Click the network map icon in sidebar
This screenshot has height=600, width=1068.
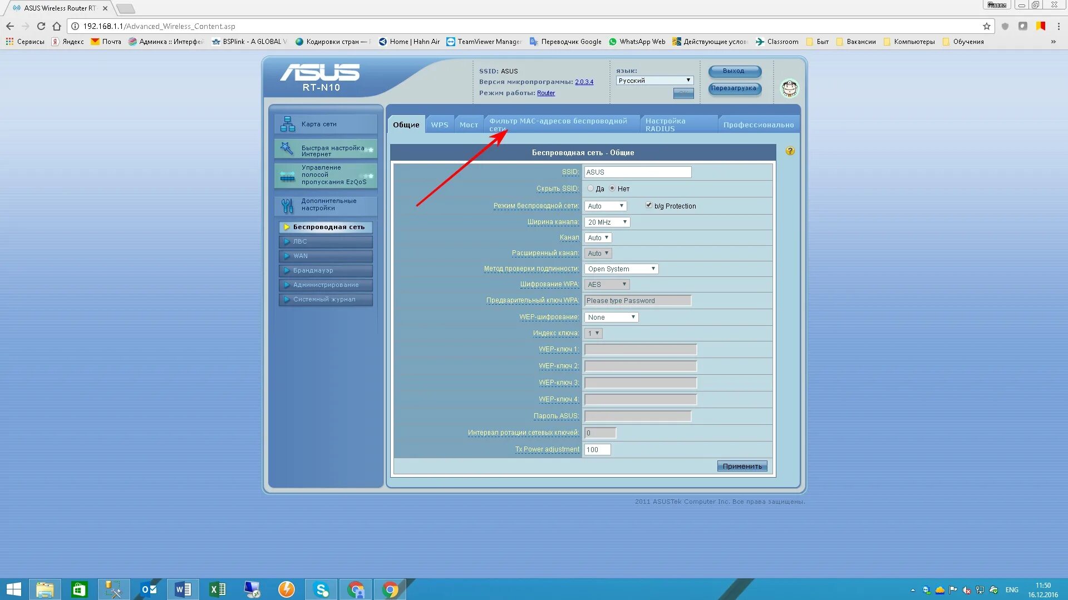tap(287, 124)
